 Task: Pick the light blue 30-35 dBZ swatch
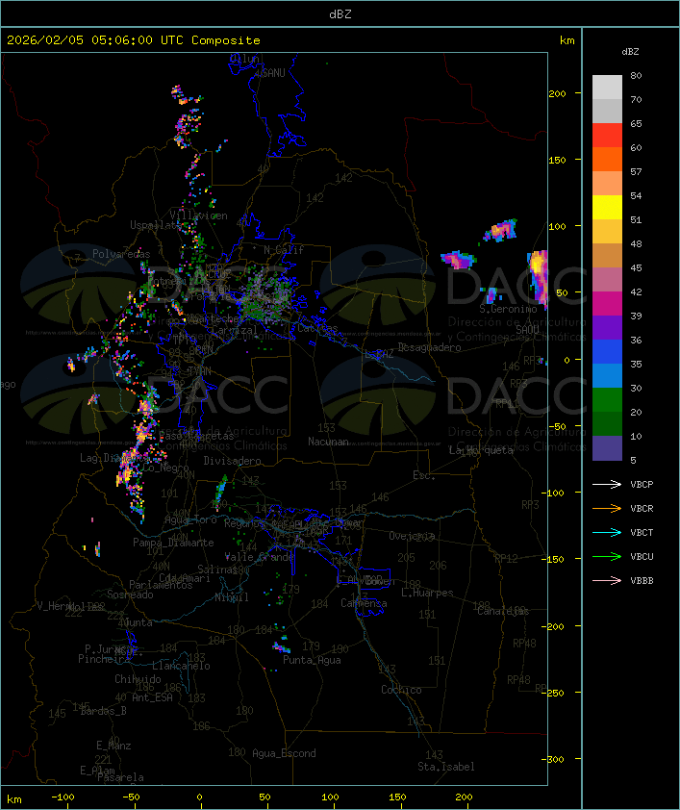607,375
